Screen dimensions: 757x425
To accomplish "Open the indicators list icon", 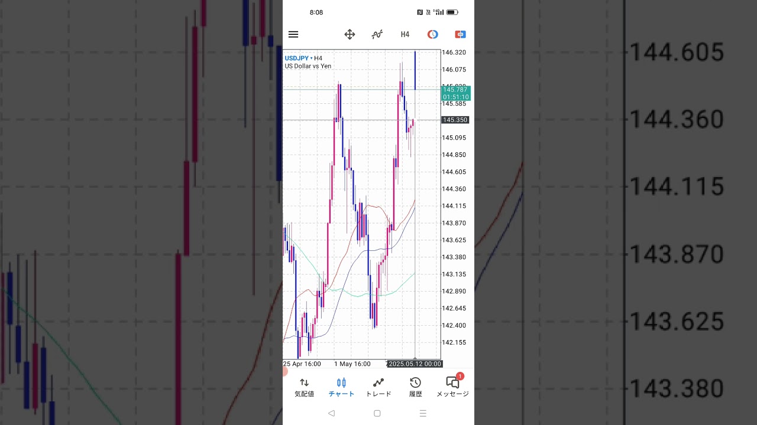I will click(x=377, y=34).
